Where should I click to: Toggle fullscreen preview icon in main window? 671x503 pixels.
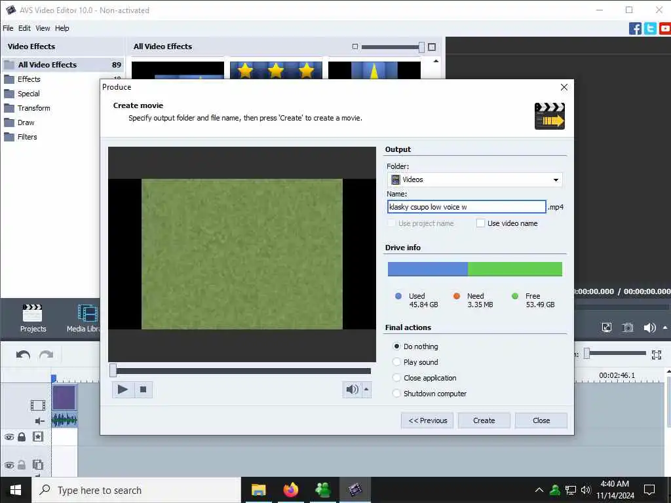pyautogui.click(x=606, y=327)
